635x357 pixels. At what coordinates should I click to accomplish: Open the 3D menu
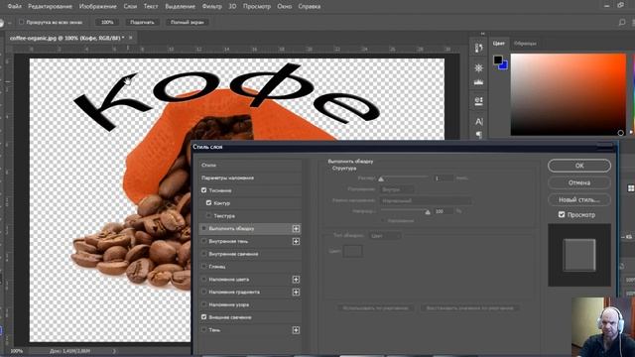click(232, 7)
